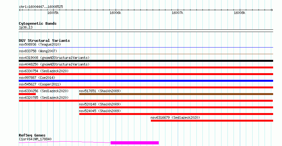The width and height of the screenshot is (282, 146).
Task: Open variant nsv997887 (Coe2014) label
Action: pyautogui.click(x=37, y=78)
